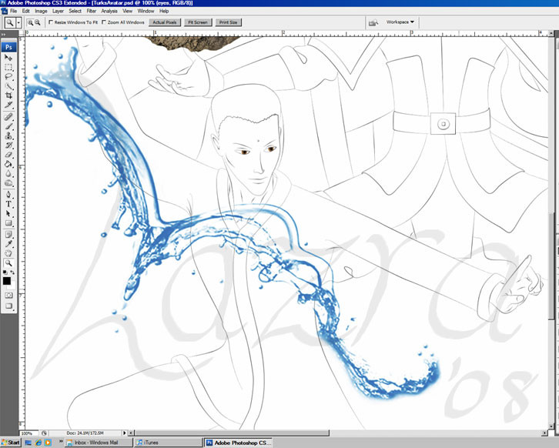Image resolution: width=559 pixels, height=448 pixels.
Task: Select the Magic Wand tool
Action: (x=8, y=86)
